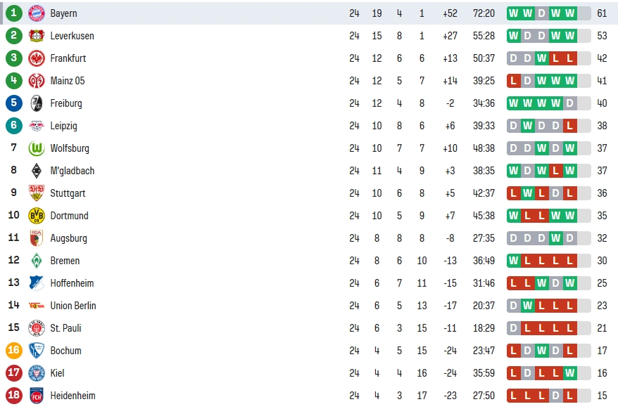This screenshot has width=618, height=409.
Task: Open the Frankfurt eagle crest icon
Action: (37, 58)
